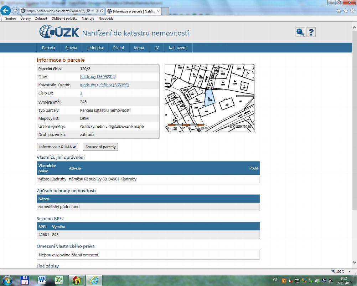
Task: Click the green checkmark device tray icon
Action: pyautogui.click(x=311, y=281)
